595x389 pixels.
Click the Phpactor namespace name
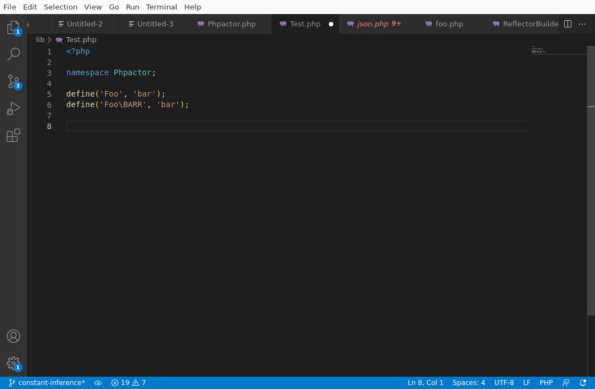click(132, 73)
